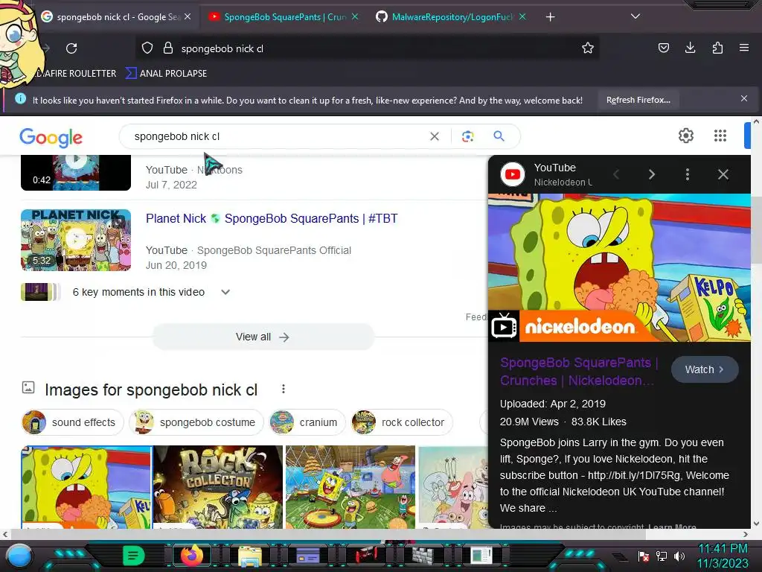The image size is (762, 572).
Task: Close the YouTube SpongeBob tab
Action: (x=355, y=16)
